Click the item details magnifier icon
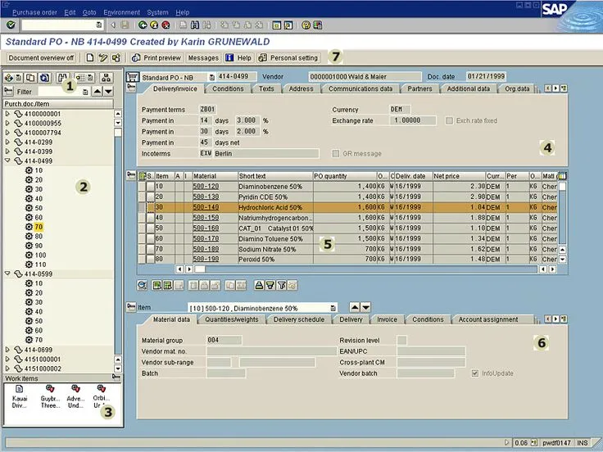The image size is (603, 452). (x=143, y=285)
